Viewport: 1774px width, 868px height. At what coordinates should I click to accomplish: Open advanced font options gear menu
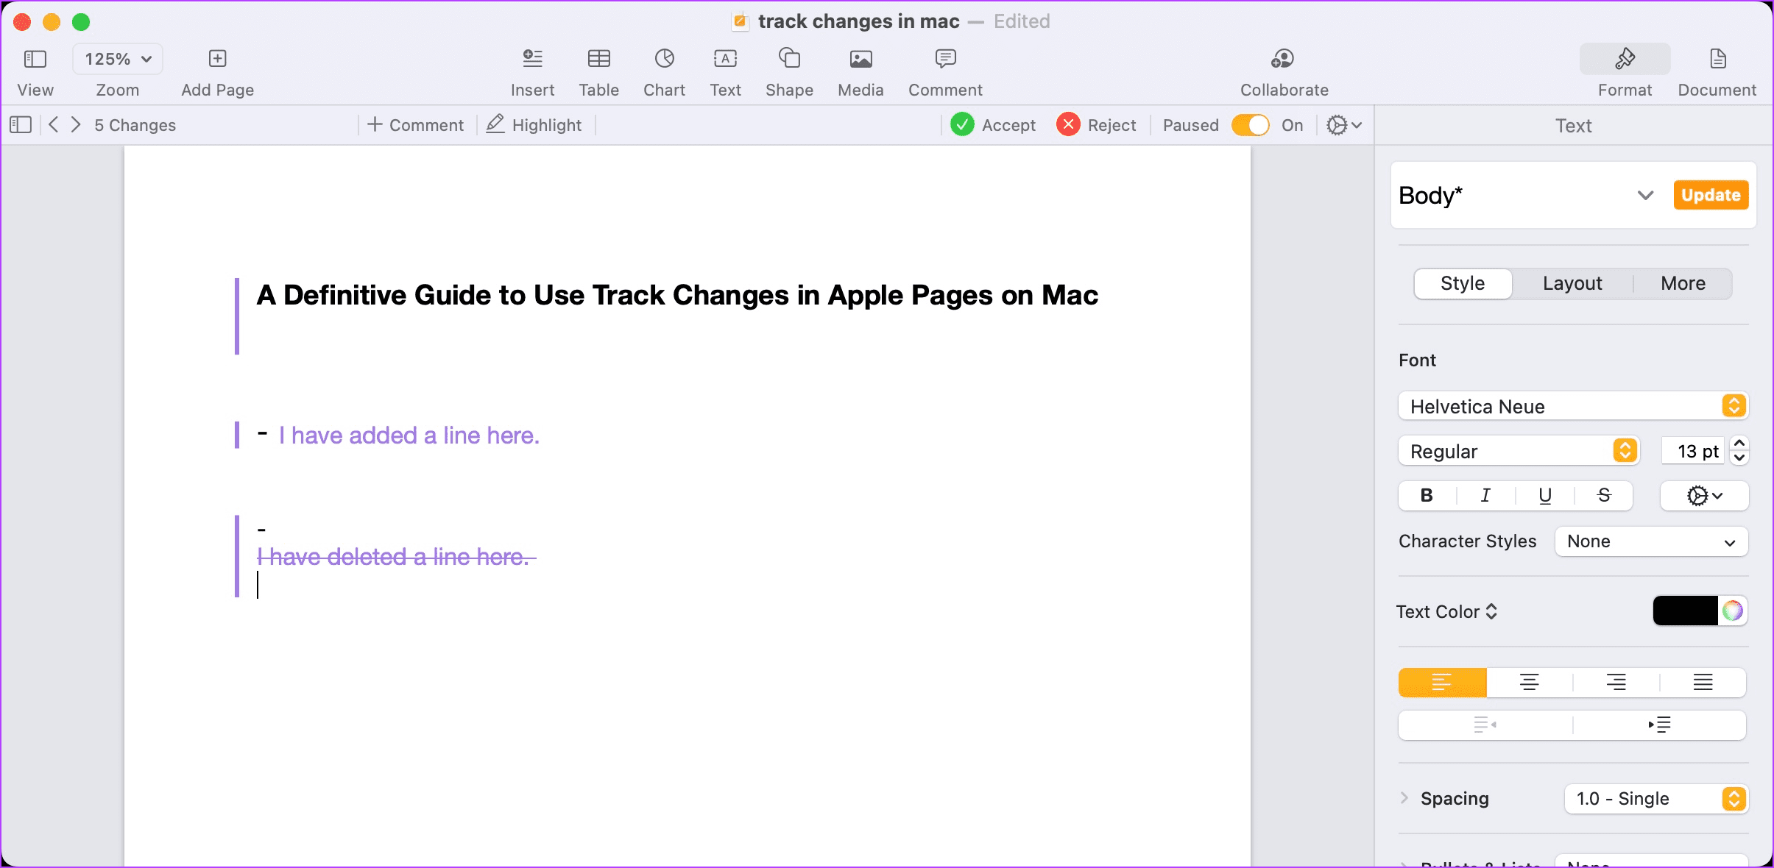[x=1704, y=496]
